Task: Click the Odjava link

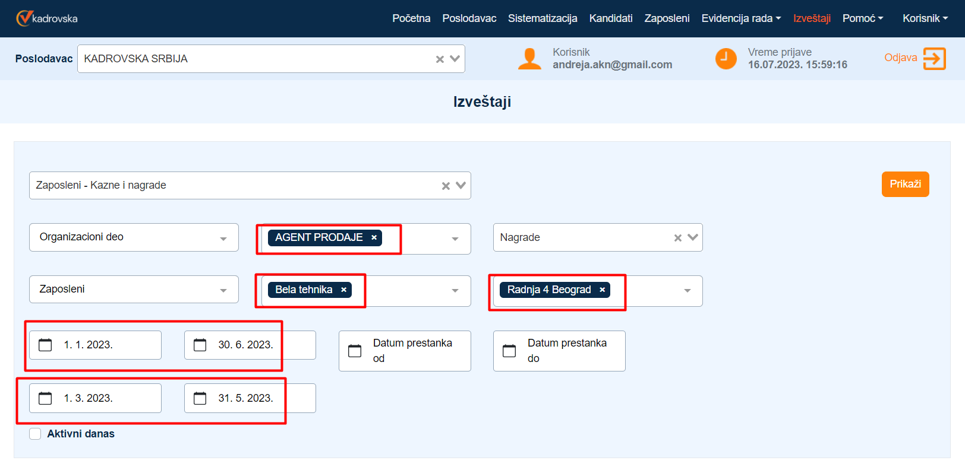Action: tap(900, 58)
